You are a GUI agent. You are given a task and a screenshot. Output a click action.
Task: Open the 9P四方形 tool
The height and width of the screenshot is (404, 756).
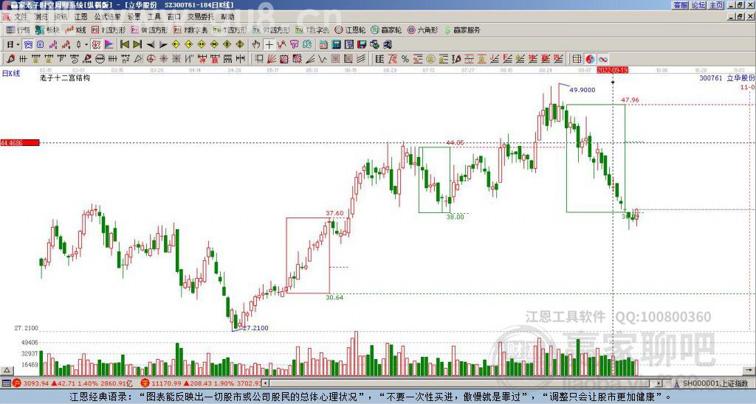pyautogui.click(x=149, y=29)
